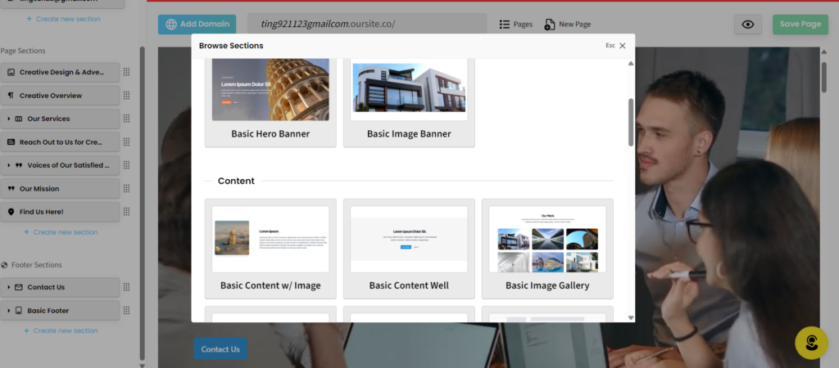Select Find Us Here! section item
This screenshot has width=839, height=368.
(60, 212)
